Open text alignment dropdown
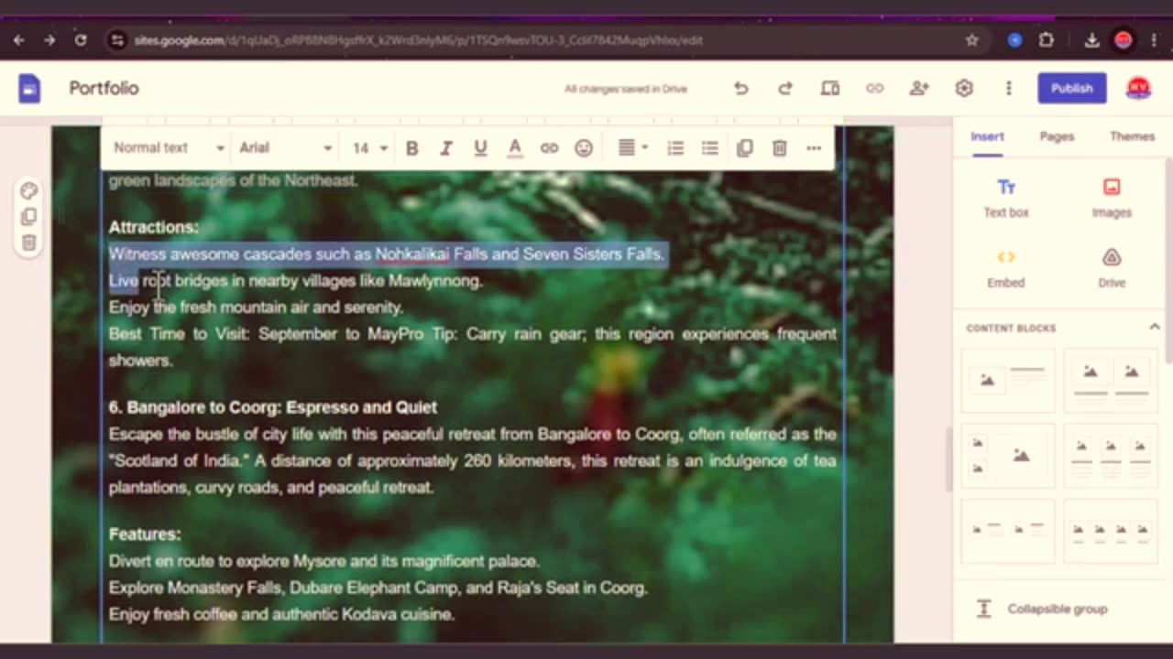Viewport: 1173px width, 659px height. [632, 148]
